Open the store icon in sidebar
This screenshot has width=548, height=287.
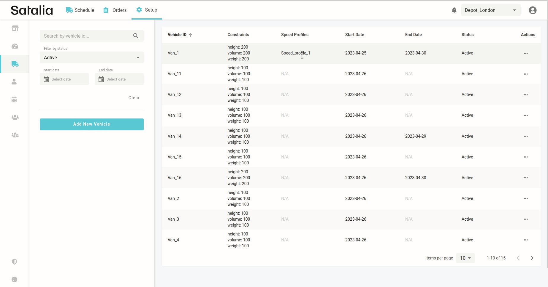(x=15, y=28)
